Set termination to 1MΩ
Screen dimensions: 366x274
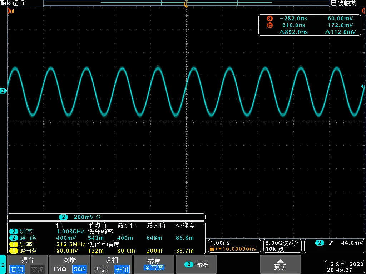60,269
